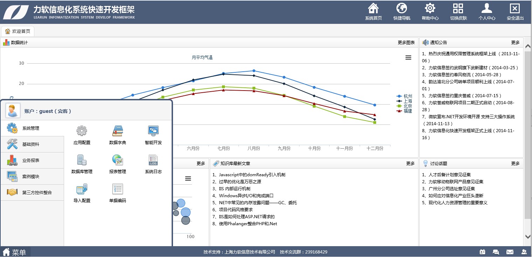Click the calendar icon in footer
Screen dimensions: 532x257
[x=482, y=252]
